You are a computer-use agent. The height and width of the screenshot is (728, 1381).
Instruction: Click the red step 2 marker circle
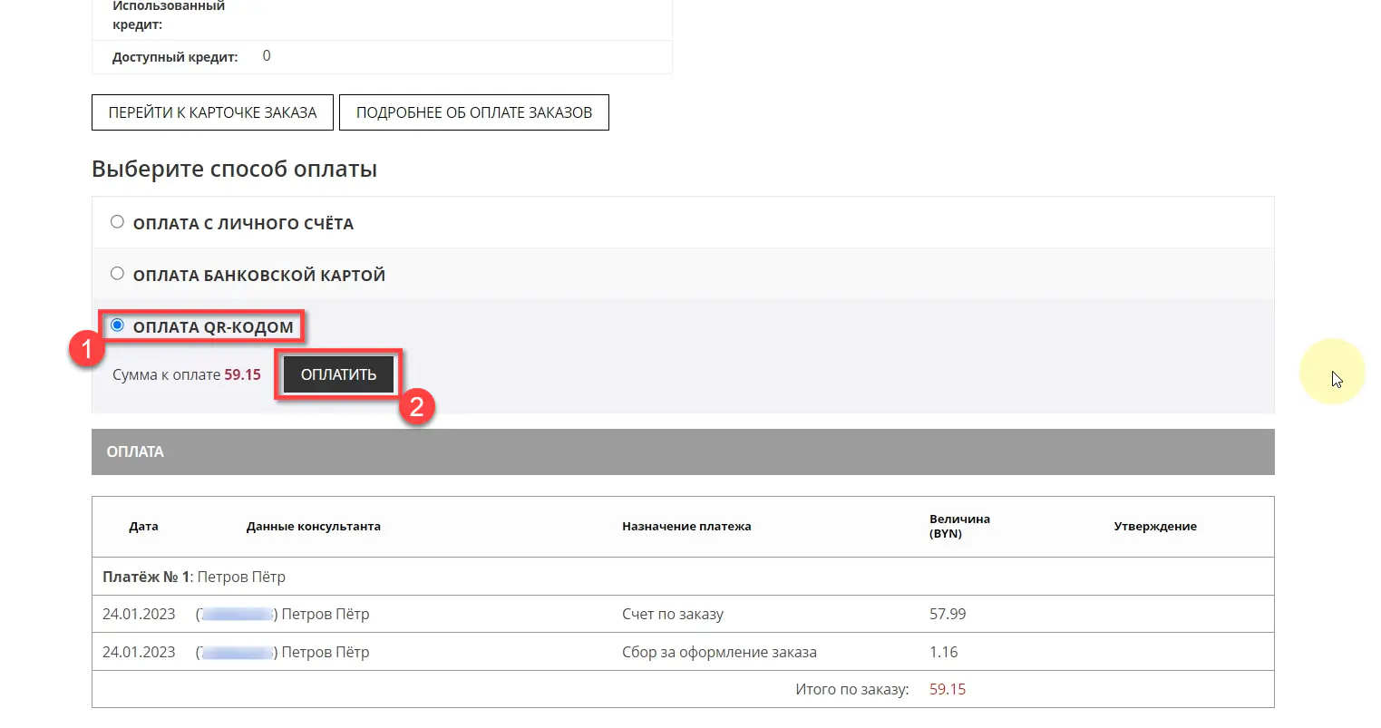[416, 406]
